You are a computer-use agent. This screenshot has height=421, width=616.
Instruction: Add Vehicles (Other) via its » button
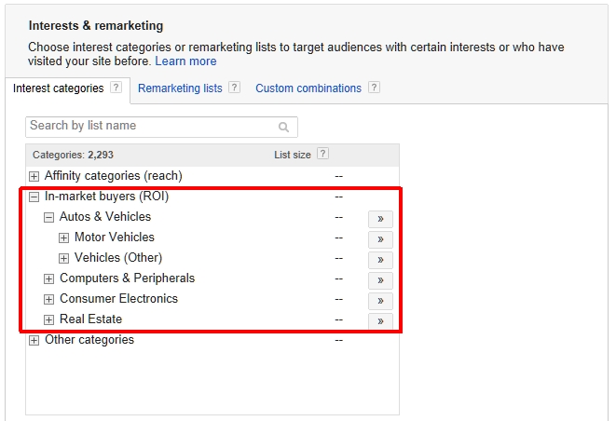[379, 260]
